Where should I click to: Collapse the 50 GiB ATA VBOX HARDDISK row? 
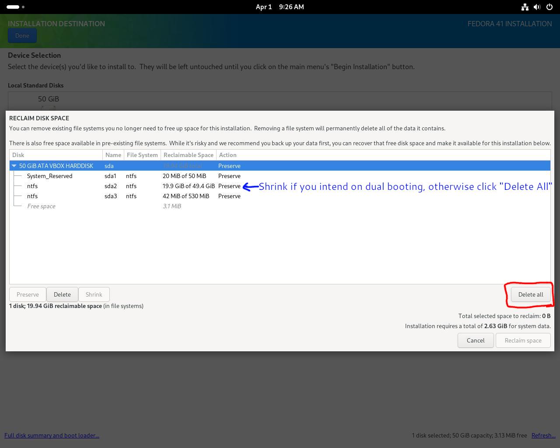14,166
